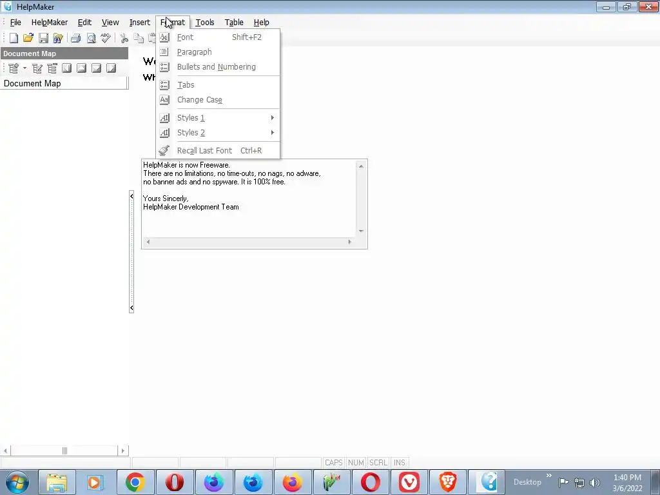660x495 pixels.
Task: Open the Help menu
Action: tap(262, 23)
